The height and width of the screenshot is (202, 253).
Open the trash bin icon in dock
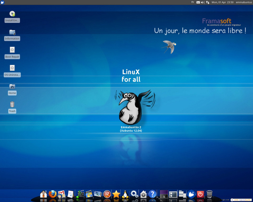coord(209,194)
